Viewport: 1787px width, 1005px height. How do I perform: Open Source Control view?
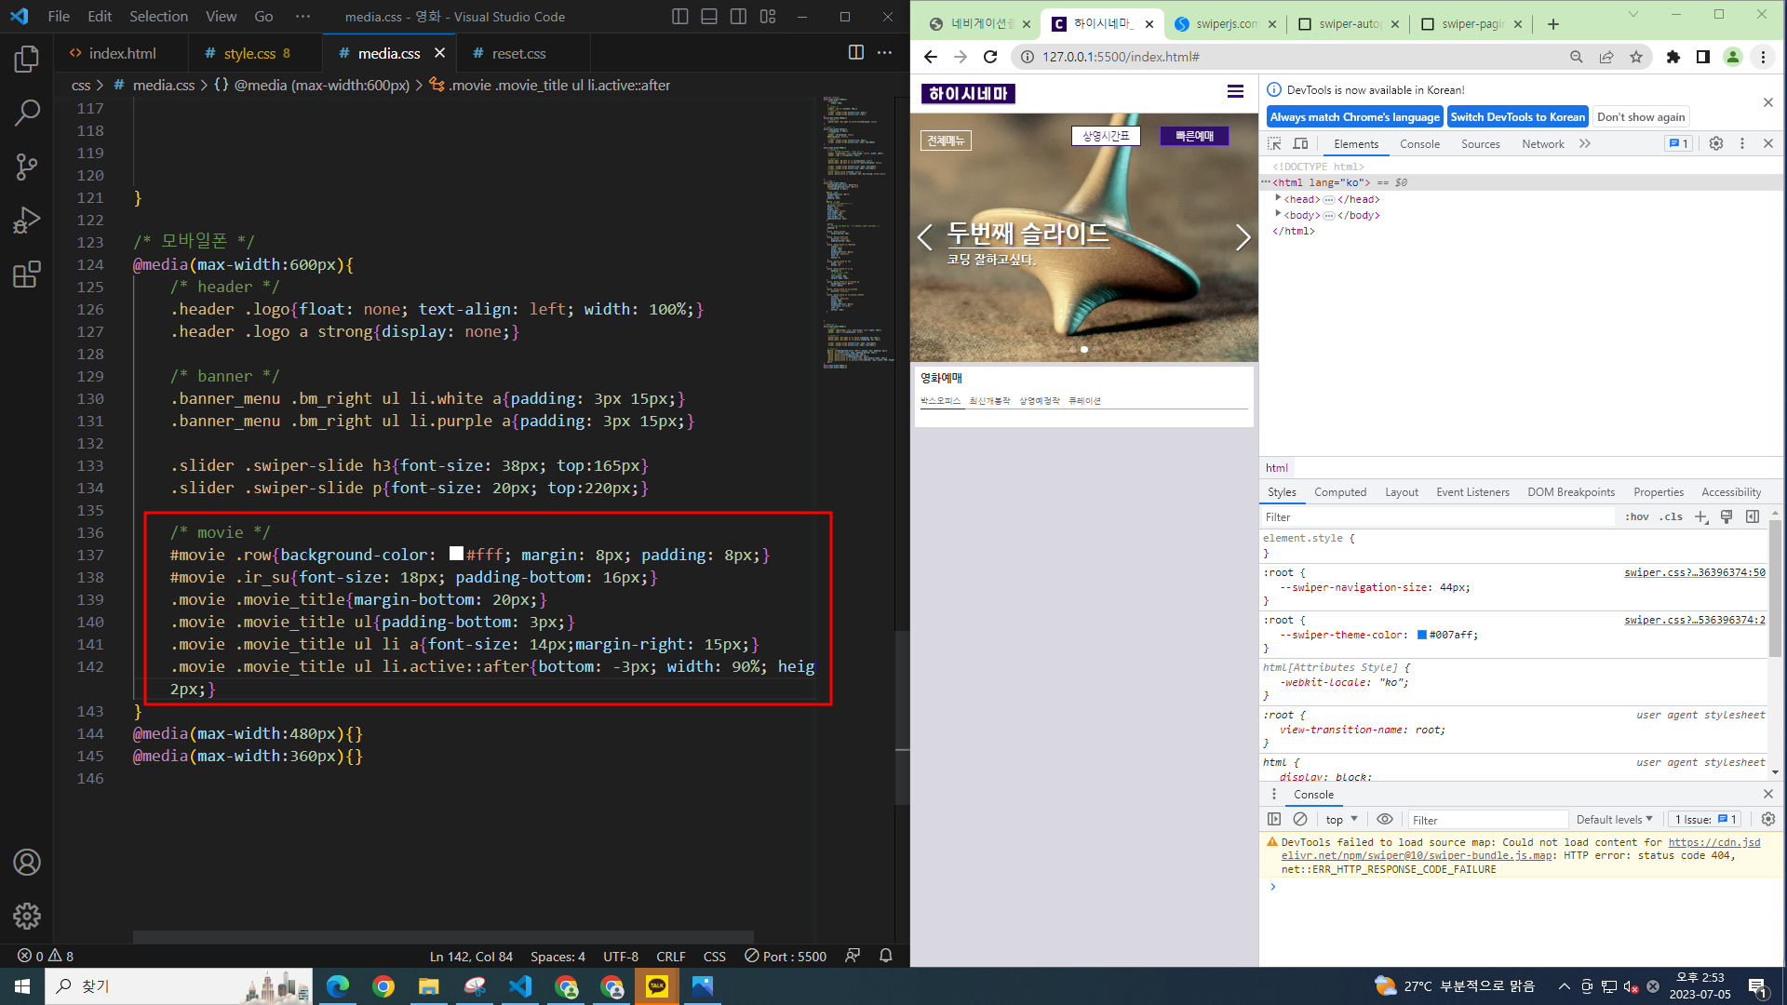coord(27,167)
